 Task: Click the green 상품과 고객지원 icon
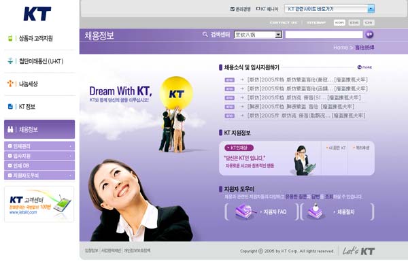[10, 38]
